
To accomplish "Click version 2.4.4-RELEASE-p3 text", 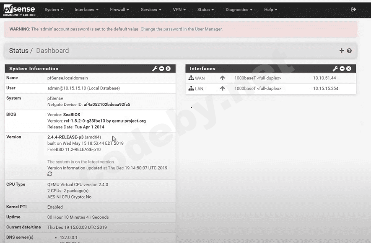I will click(x=65, y=137).
